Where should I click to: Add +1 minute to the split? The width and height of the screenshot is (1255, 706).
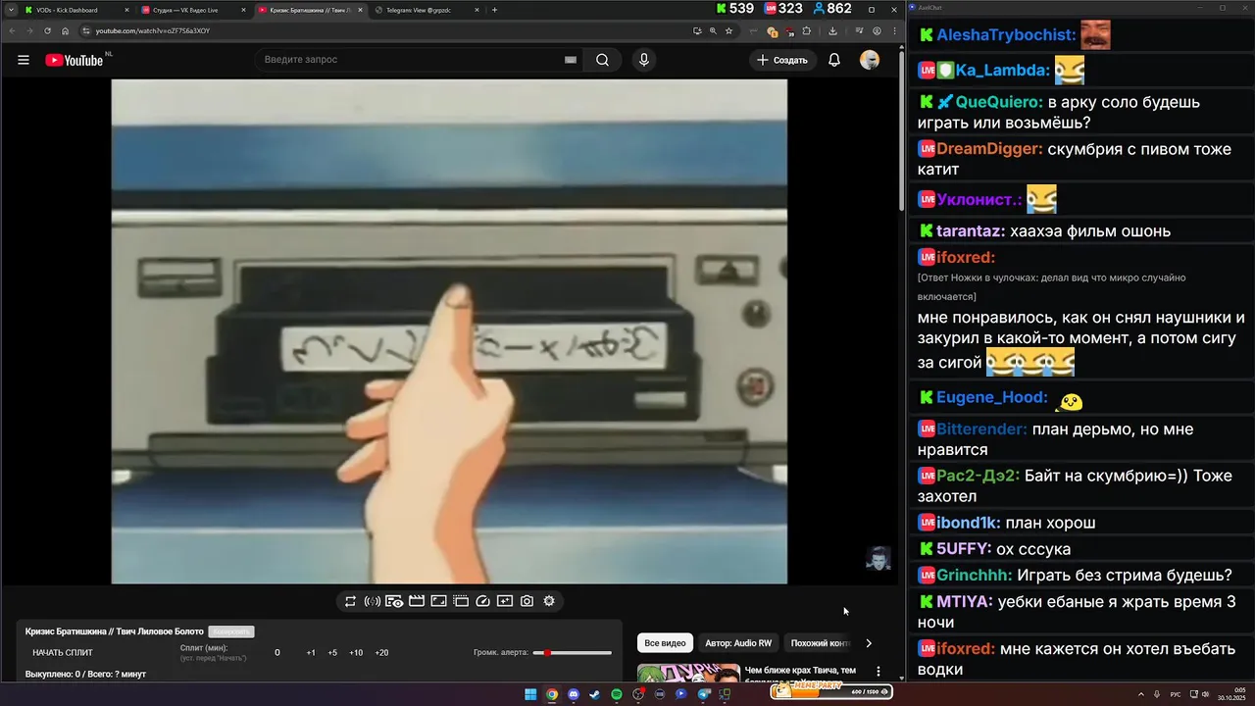tap(311, 652)
